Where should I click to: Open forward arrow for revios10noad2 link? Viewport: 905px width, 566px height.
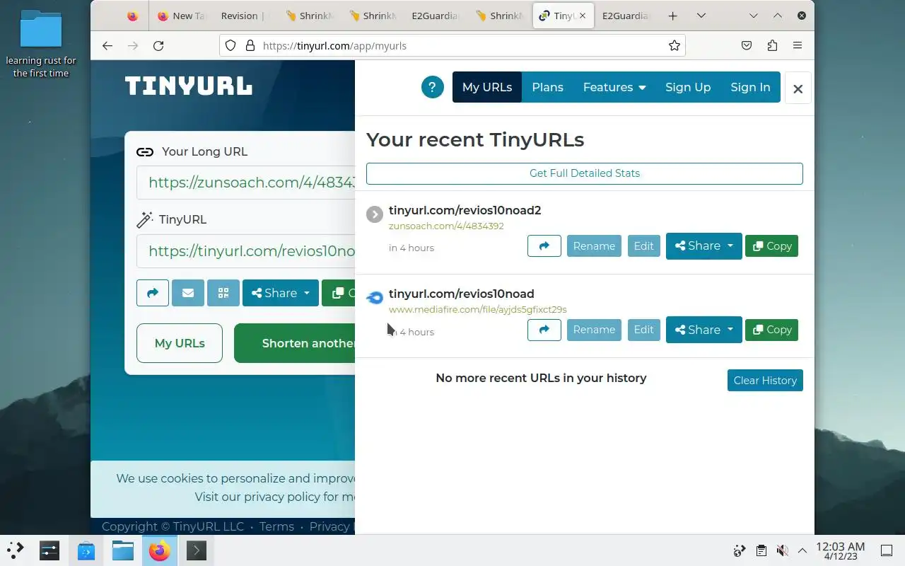(544, 246)
